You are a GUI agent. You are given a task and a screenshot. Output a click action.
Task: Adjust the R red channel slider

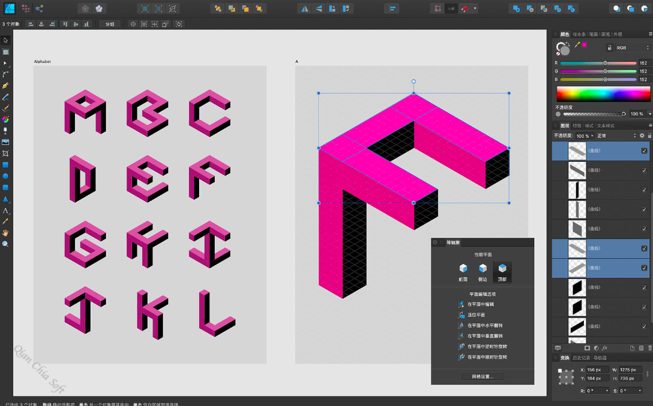click(598, 63)
